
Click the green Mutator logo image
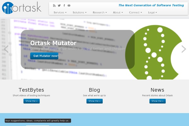tap(154, 52)
